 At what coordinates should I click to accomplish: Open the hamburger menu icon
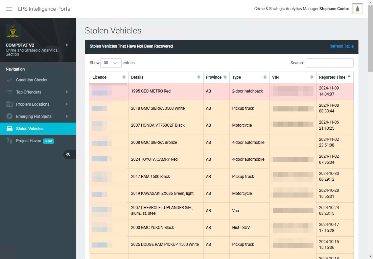pos(9,9)
